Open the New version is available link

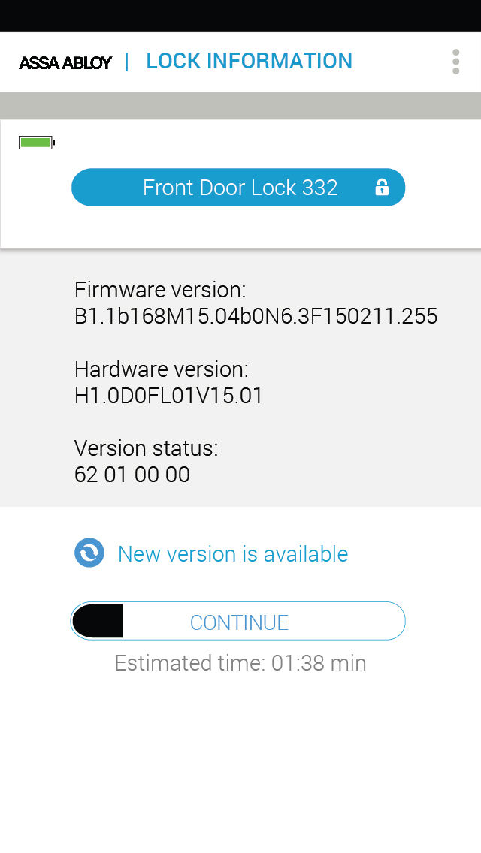tap(232, 554)
